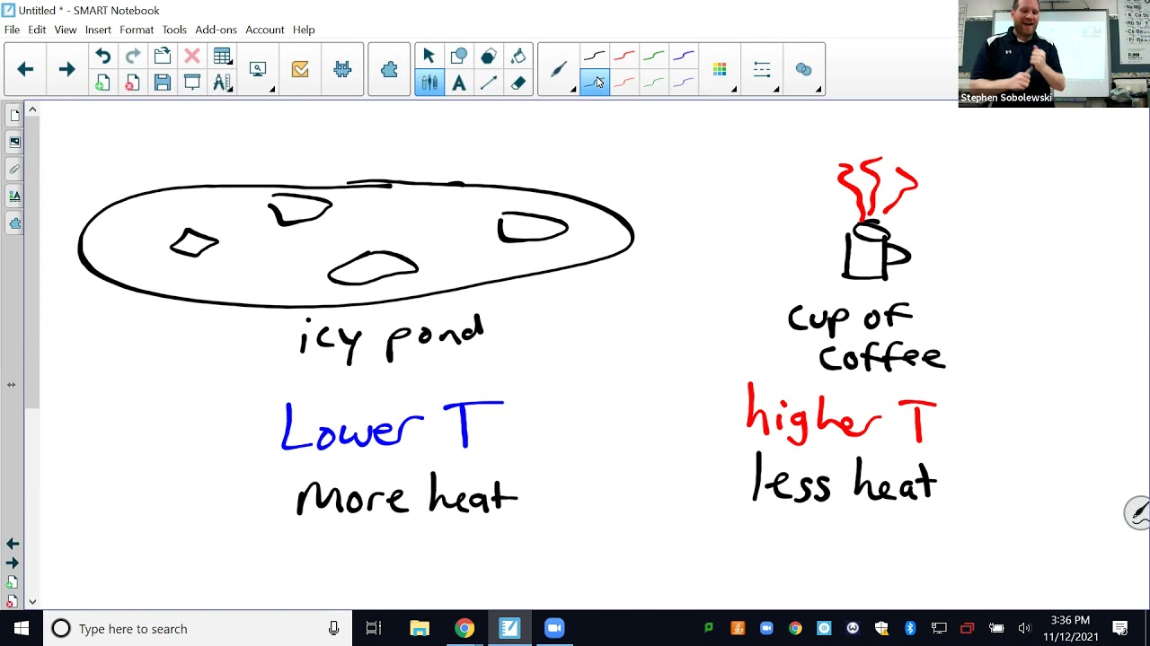Viewport: 1150px width, 646px height.
Task: Open the pen type dropdown
Action: pyautogui.click(x=560, y=69)
